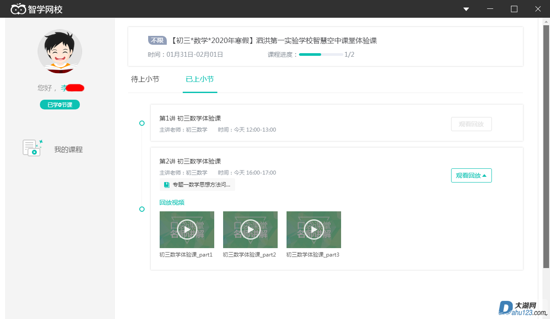Select the 已上小节 tab
Image resolution: width=550 pixels, height=319 pixels.
click(200, 79)
